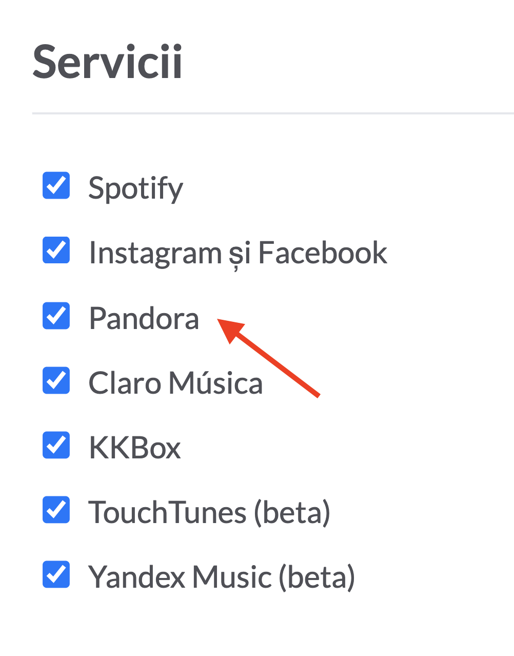
Task: Click the Spotify label text
Action: pos(135,189)
